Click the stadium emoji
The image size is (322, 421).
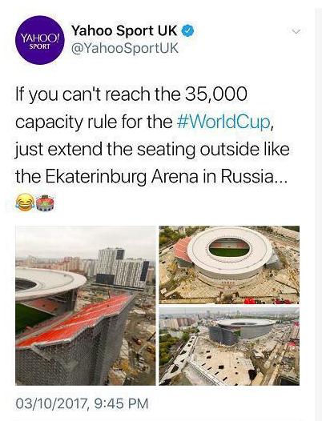click(46, 202)
